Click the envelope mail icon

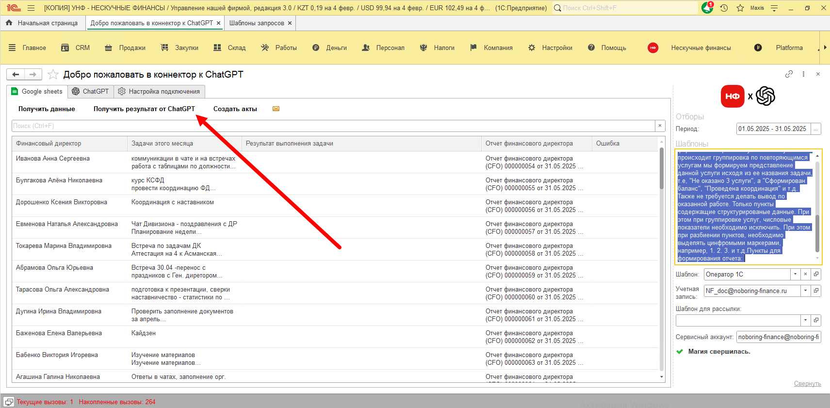click(276, 109)
